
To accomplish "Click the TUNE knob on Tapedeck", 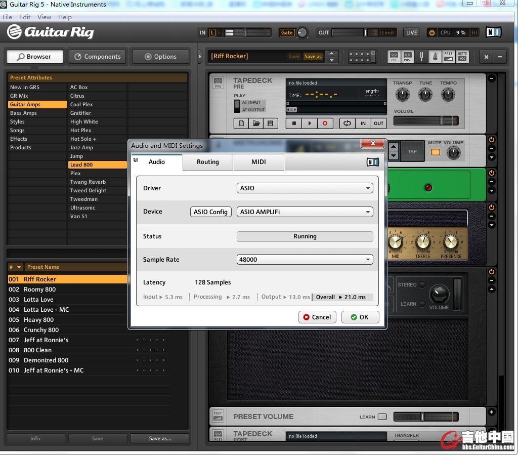I will coord(425,95).
